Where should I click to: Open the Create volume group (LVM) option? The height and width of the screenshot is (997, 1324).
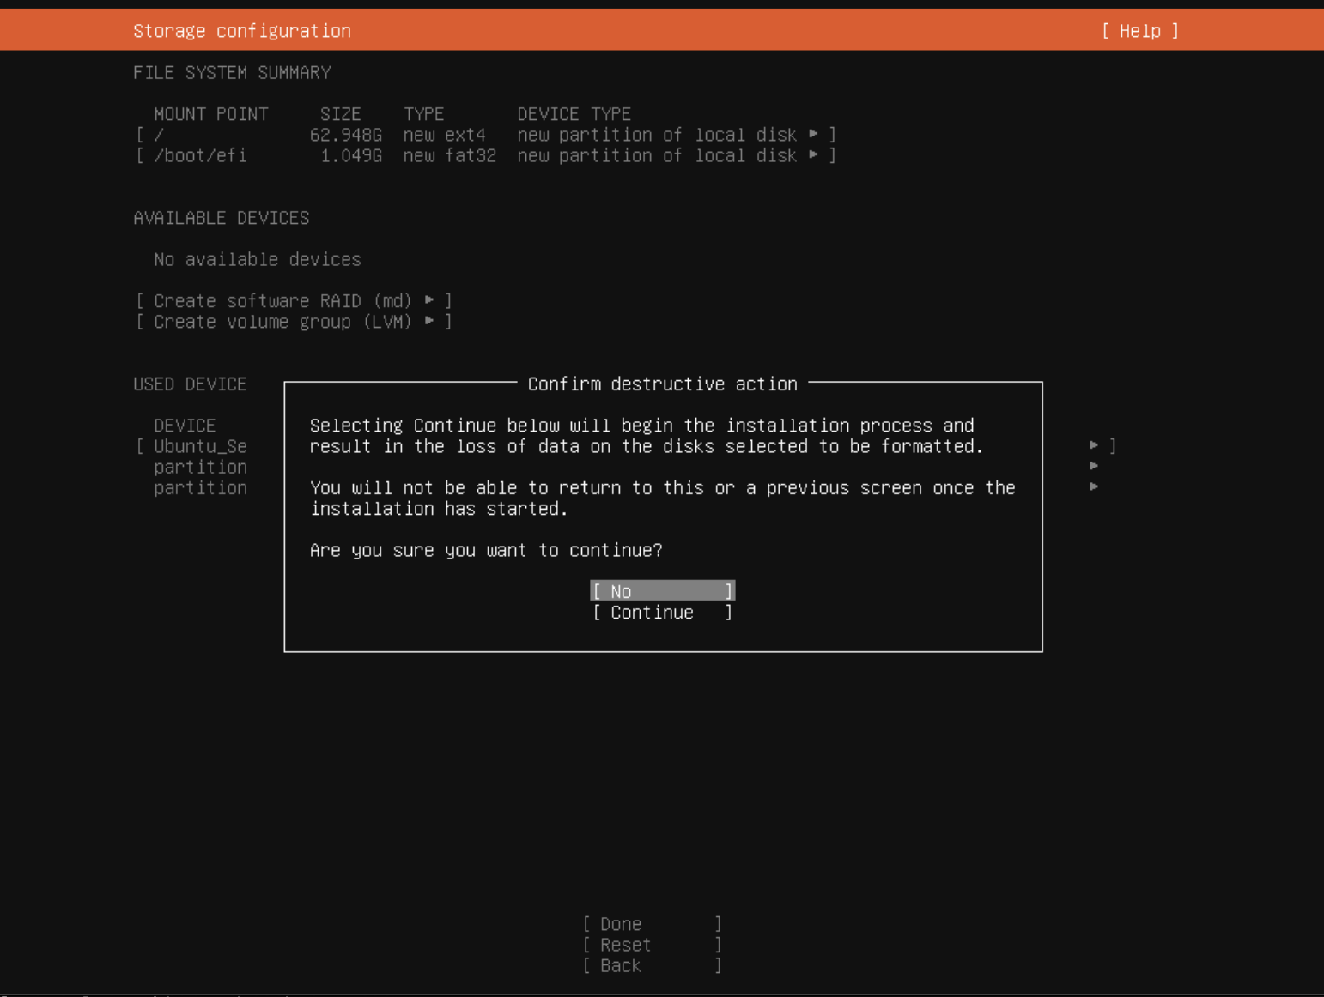(282, 323)
